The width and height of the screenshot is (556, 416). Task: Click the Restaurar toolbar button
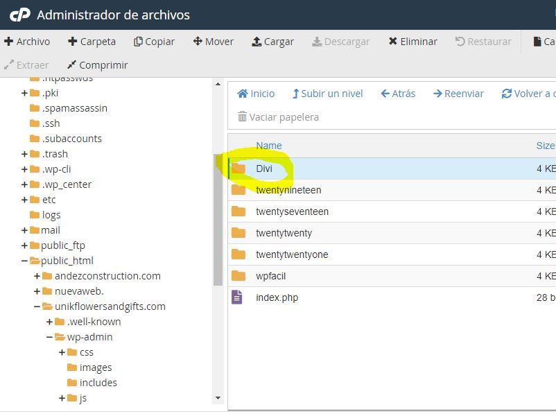(483, 42)
